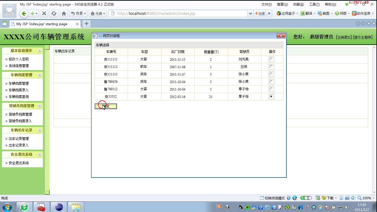Click the Sogou input method tray icon
This screenshot has height=212, width=377.
coord(219,206)
